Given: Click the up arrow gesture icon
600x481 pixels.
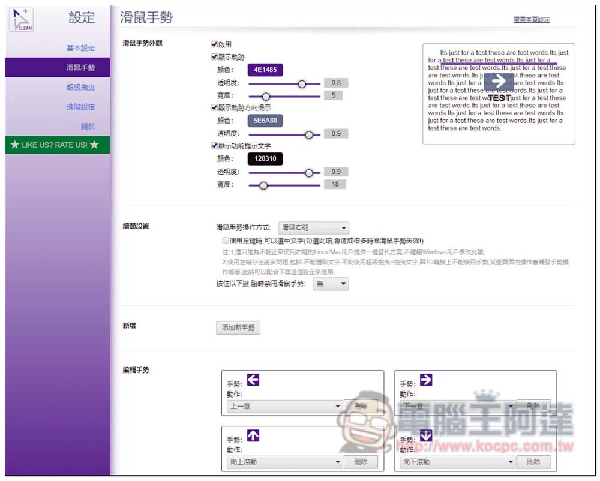Looking at the screenshot, I should [x=253, y=436].
